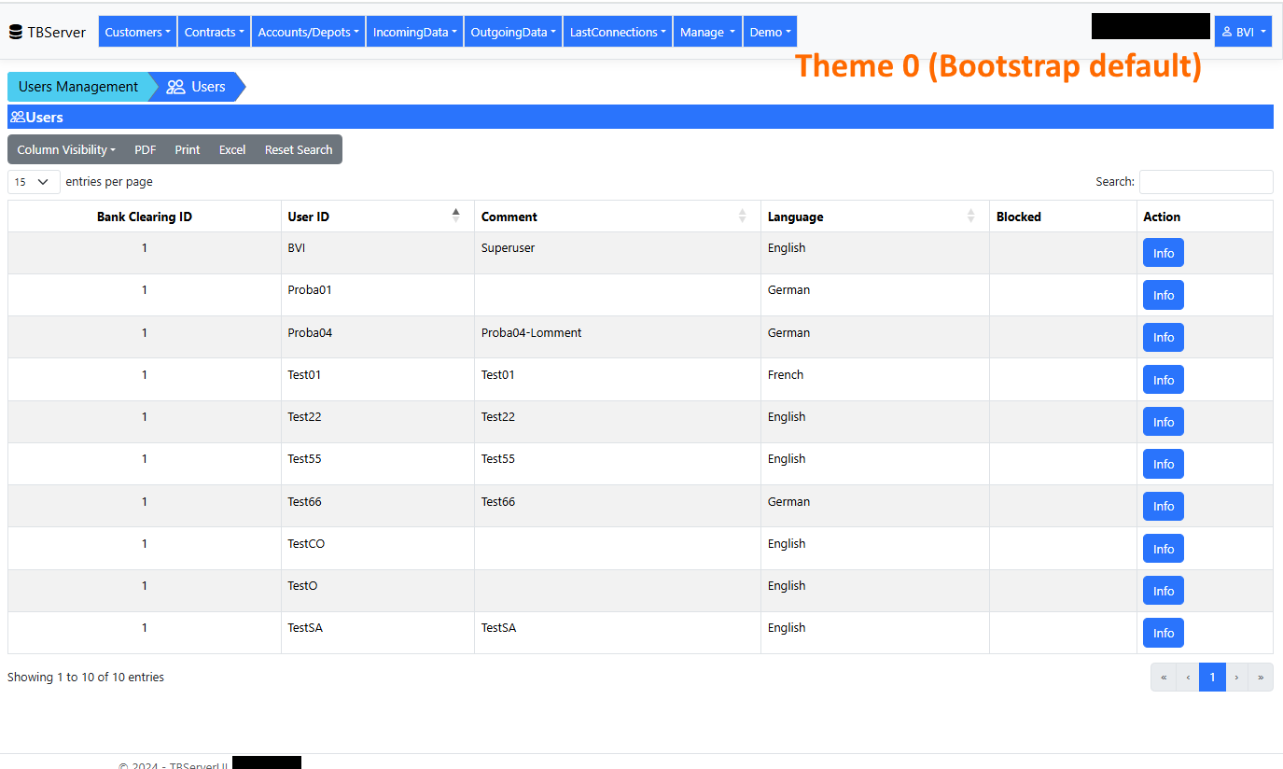Click next page arrow in pagination

click(x=1236, y=678)
